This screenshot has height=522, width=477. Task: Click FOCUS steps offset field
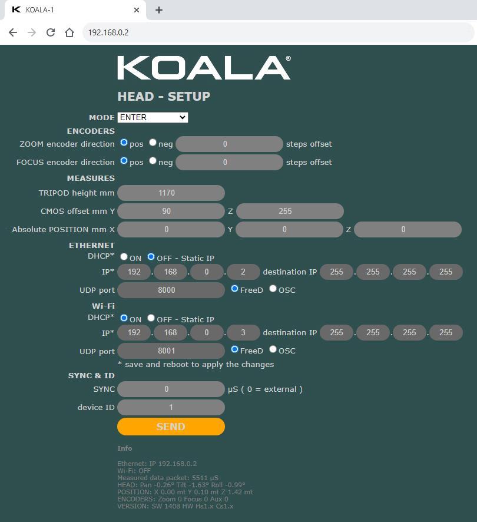point(229,162)
